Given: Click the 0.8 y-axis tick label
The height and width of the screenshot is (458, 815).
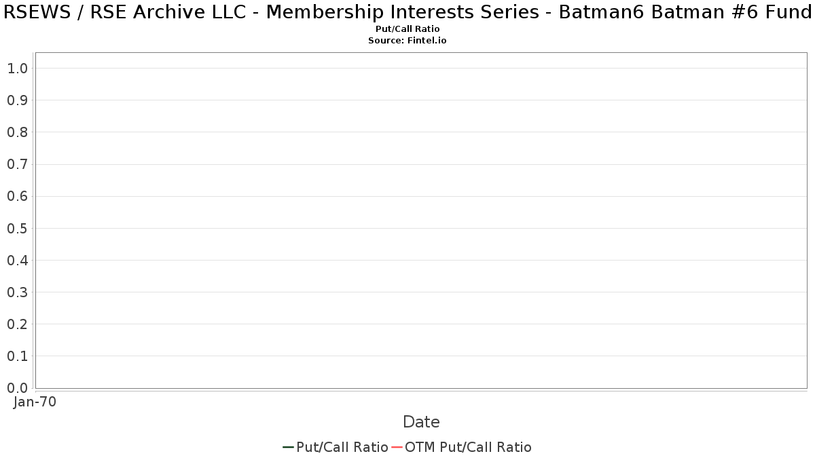Looking at the screenshot, I should coord(17,132).
